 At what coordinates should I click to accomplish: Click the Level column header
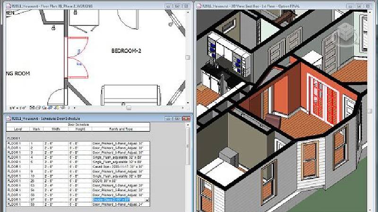tap(18, 129)
